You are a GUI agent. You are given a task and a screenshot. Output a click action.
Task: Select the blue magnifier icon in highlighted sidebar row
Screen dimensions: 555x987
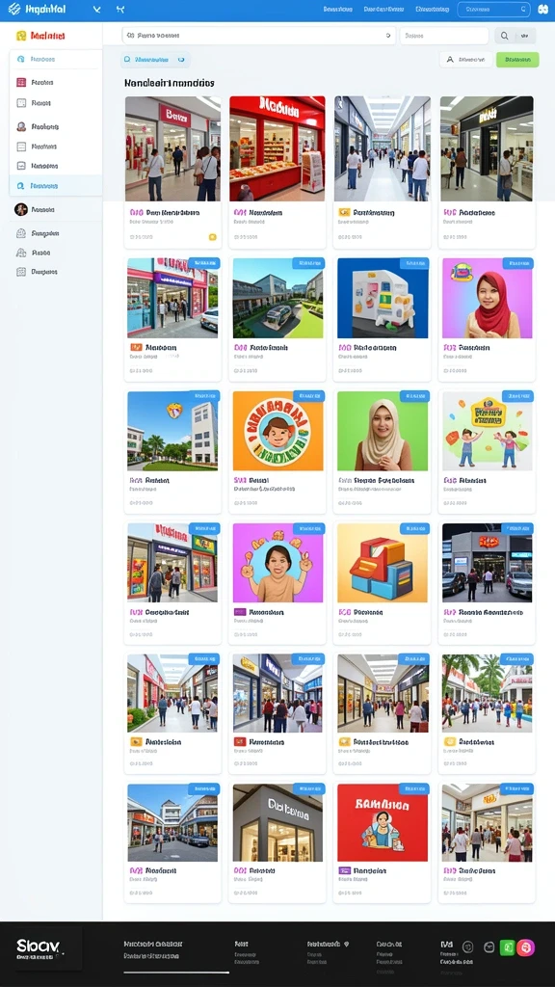tap(21, 186)
